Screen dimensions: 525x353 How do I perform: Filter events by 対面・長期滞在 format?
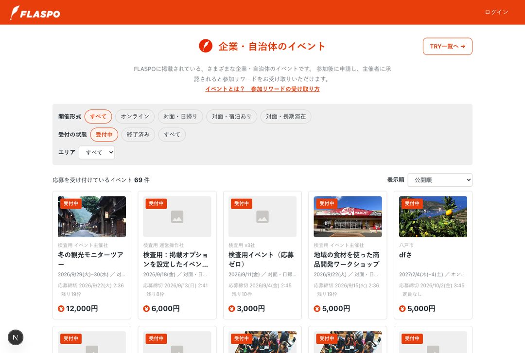286,117
